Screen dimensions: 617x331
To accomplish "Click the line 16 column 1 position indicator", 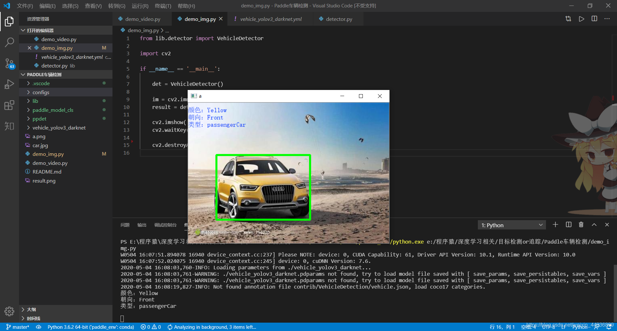I will (502, 327).
